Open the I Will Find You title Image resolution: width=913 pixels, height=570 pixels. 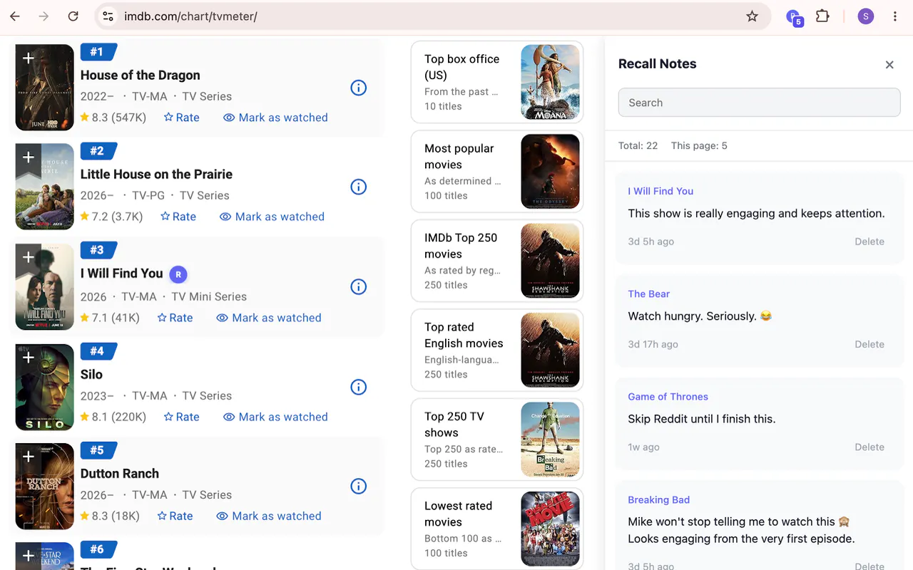pos(121,274)
